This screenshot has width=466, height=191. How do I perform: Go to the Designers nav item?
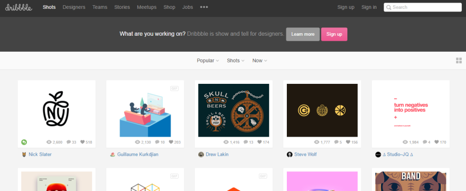click(x=74, y=7)
